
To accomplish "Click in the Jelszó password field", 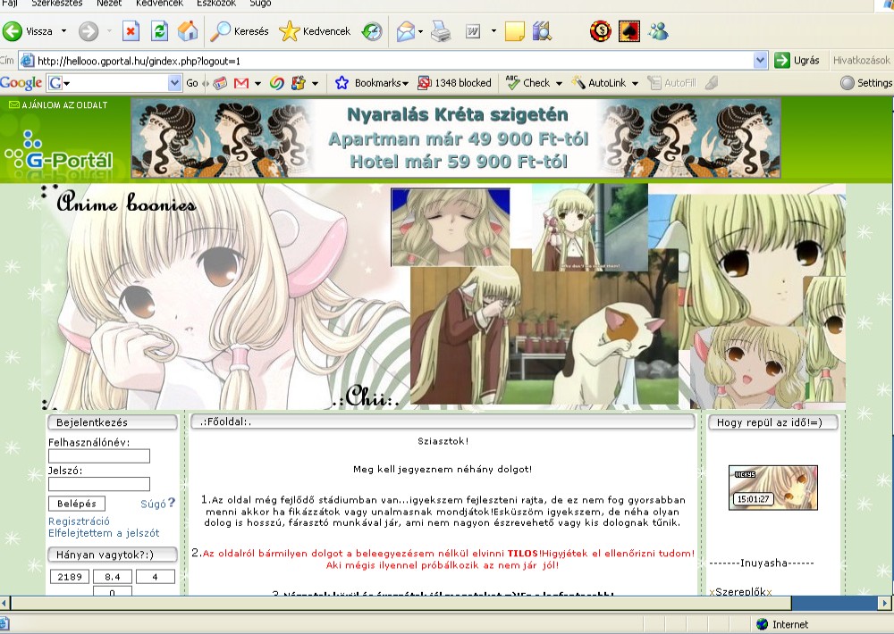I will coord(99,484).
